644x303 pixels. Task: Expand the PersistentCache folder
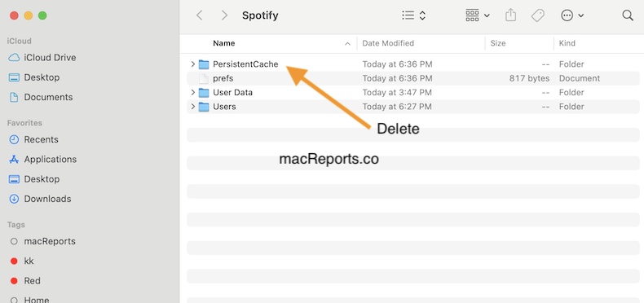pos(192,64)
